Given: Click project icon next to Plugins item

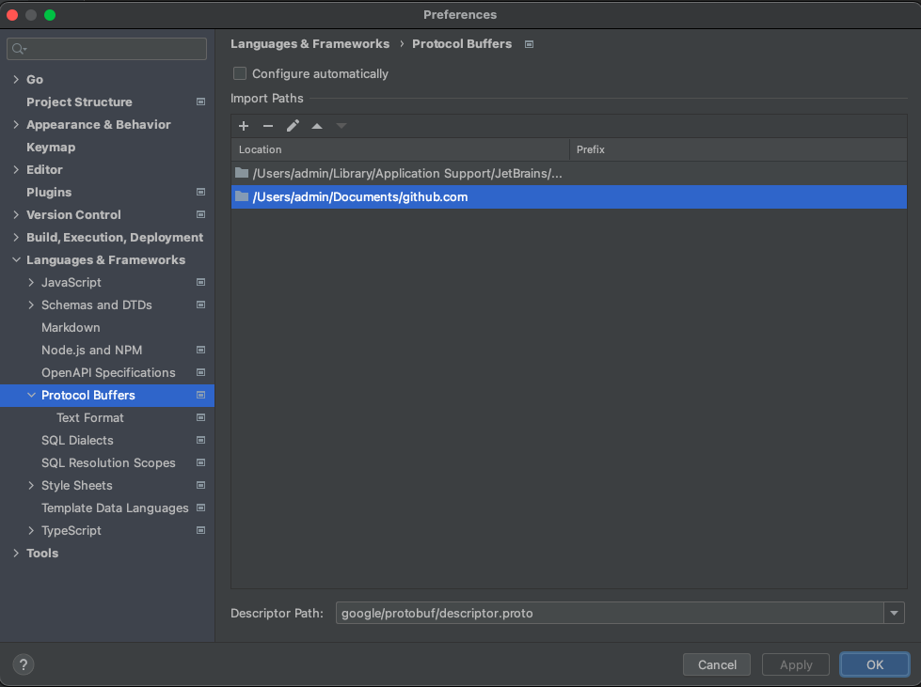Looking at the screenshot, I should [200, 193].
